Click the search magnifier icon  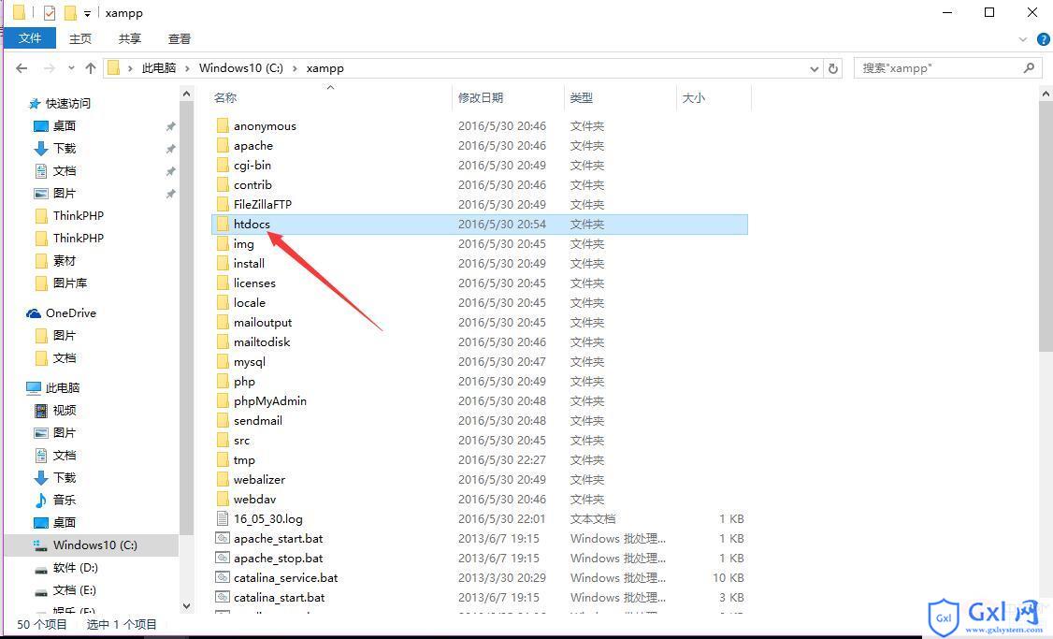click(x=1028, y=68)
